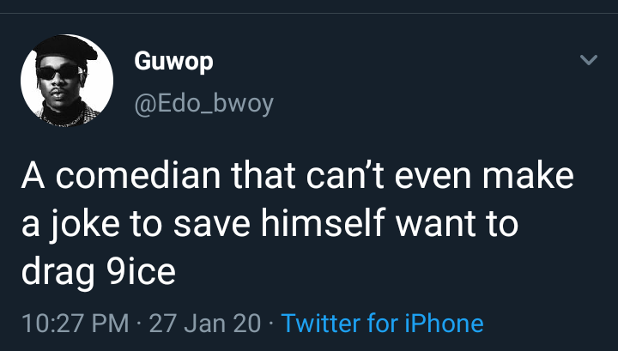Click the word "9ice" in the tweet
The image size is (618, 351).
click(x=141, y=271)
